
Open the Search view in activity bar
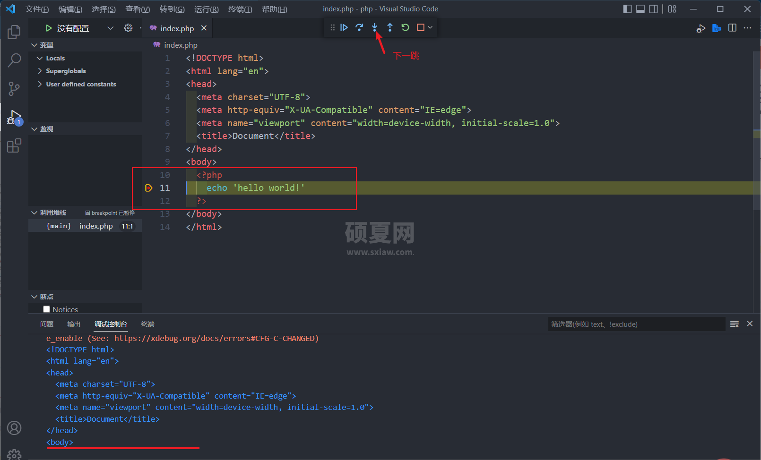[14, 60]
